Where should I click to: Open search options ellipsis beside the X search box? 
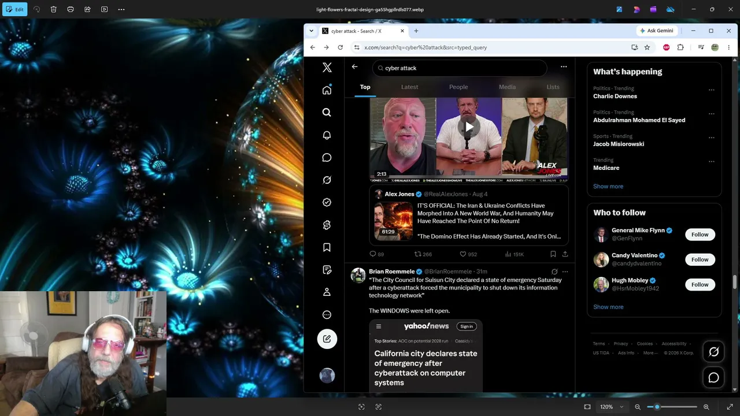click(564, 67)
